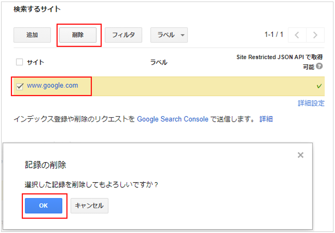
Task: Click the help question mark icon
Action: (319, 67)
